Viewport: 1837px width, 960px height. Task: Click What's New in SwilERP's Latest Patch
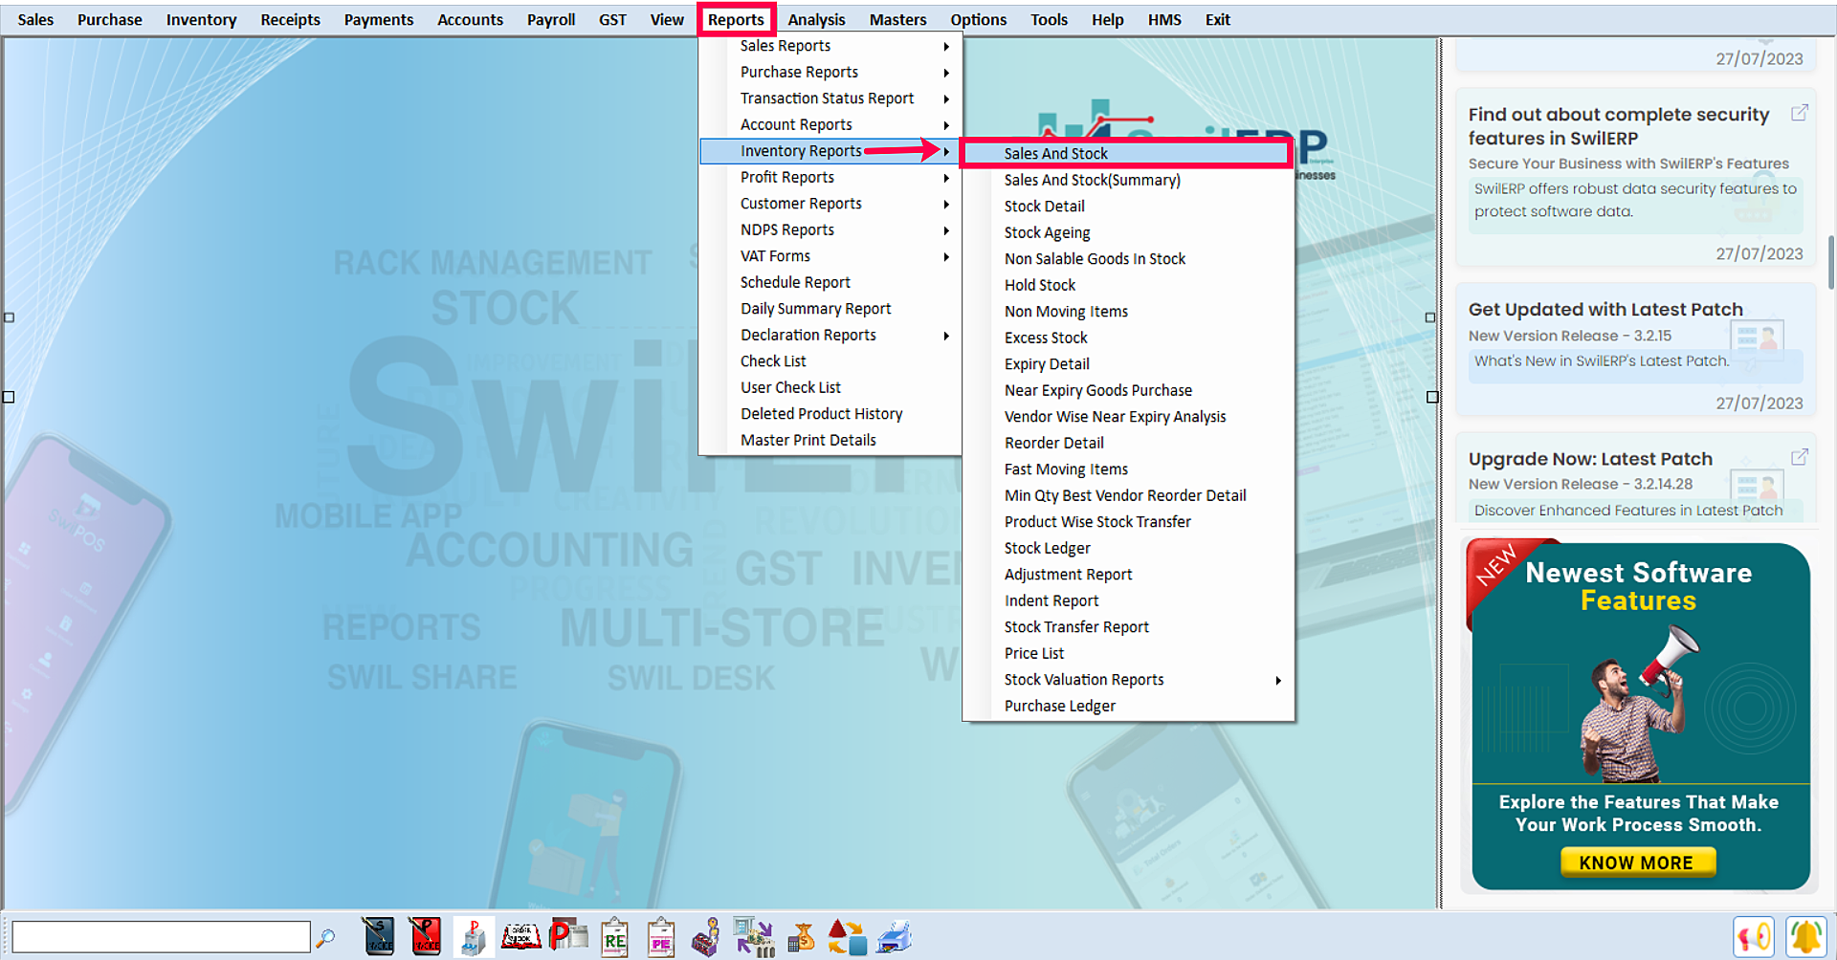click(1602, 361)
